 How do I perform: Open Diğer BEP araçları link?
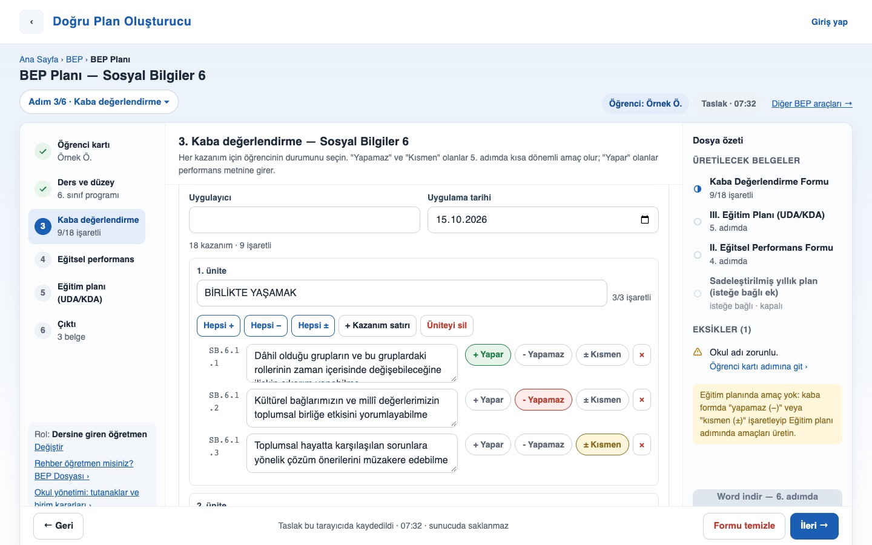click(812, 104)
